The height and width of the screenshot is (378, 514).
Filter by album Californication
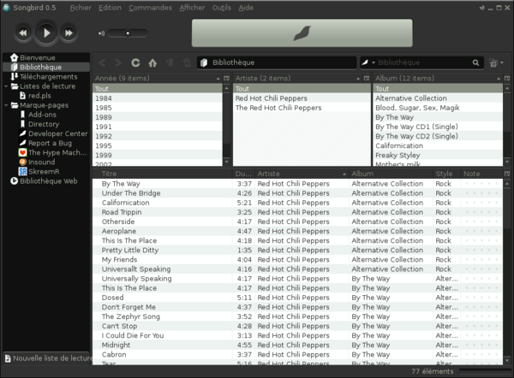(x=438, y=145)
